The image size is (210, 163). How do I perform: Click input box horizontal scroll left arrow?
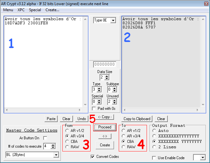[7, 110]
